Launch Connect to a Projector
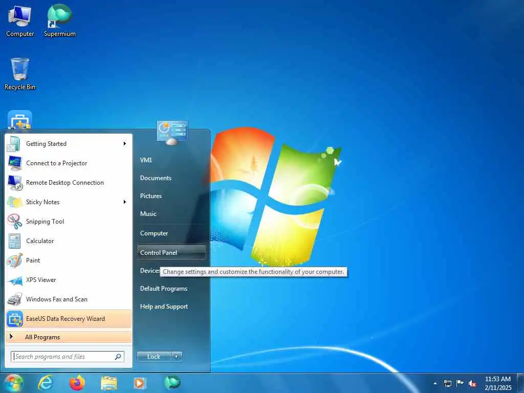The width and height of the screenshot is (524, 393). pos(69,163)
